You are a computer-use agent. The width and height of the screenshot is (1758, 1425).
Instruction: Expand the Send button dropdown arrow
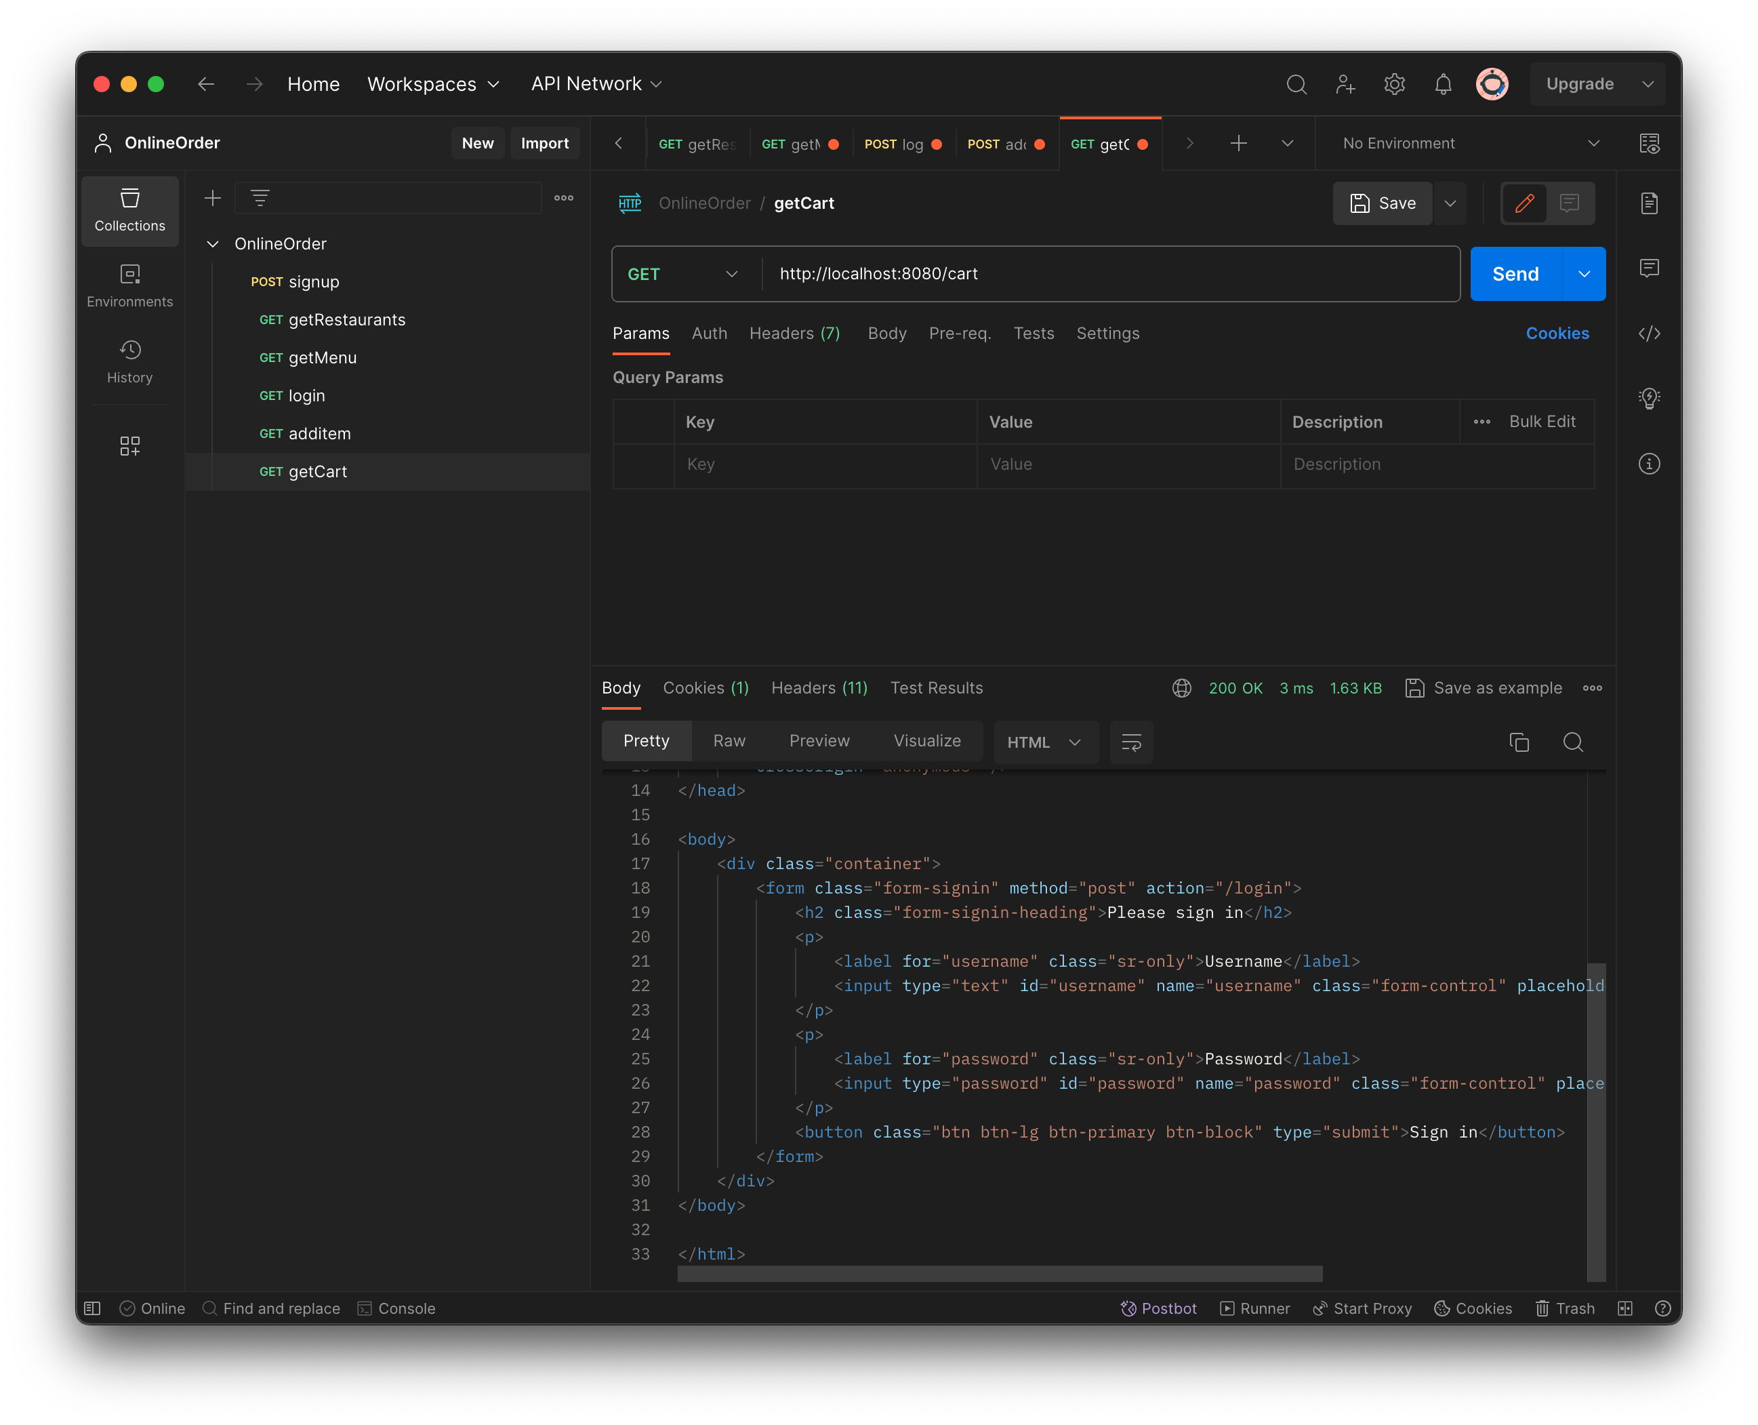pos(1585,273)
